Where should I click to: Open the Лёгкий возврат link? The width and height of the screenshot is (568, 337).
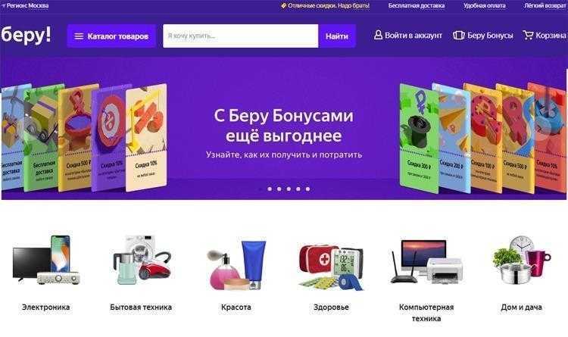[545, 5]
